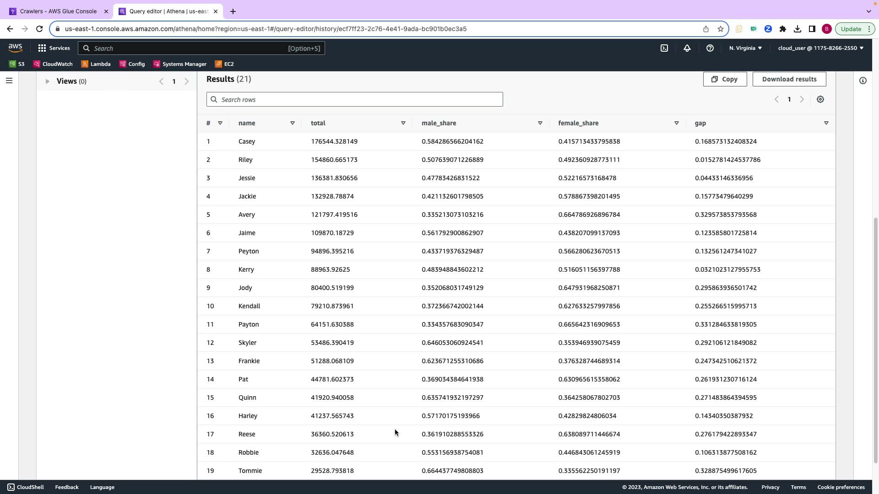Copy the query results
The width and height of the screenshot is (879, 494).
tap(725, 79)
